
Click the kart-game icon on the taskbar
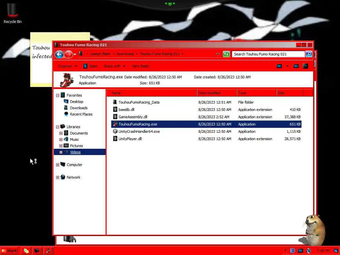coord(48,251)
